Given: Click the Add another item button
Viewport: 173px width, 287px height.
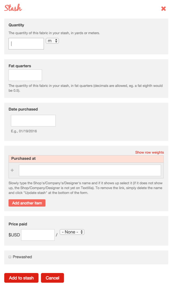Looking at the screenshot, I should click(27, 203).
